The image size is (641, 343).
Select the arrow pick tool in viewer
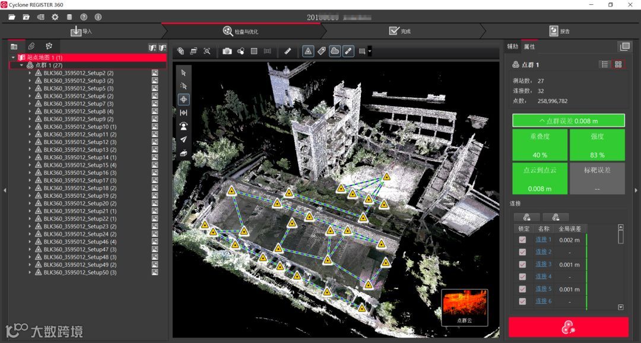pos(183,73)
